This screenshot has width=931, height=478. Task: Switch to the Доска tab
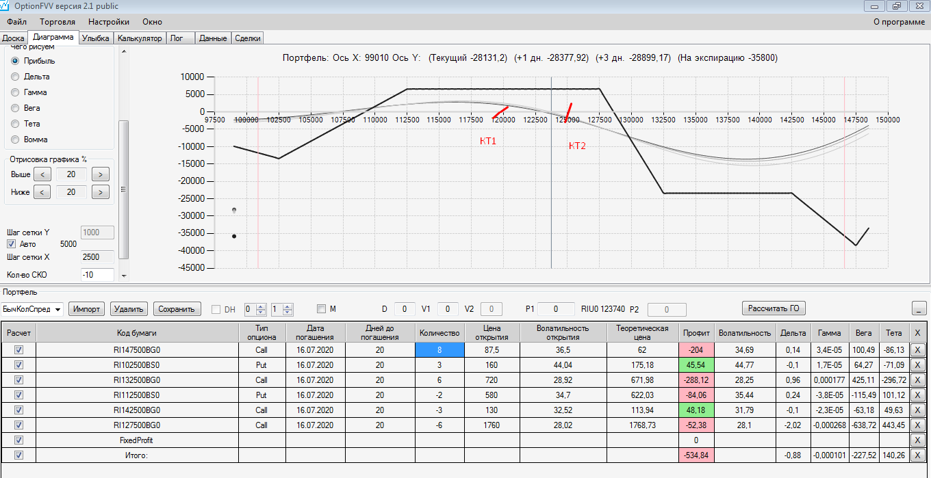14,38
